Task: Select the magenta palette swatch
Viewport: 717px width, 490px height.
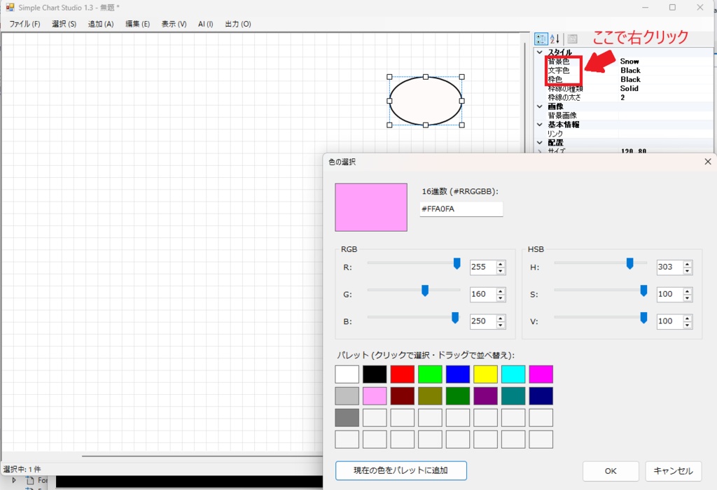Action: 541,374
